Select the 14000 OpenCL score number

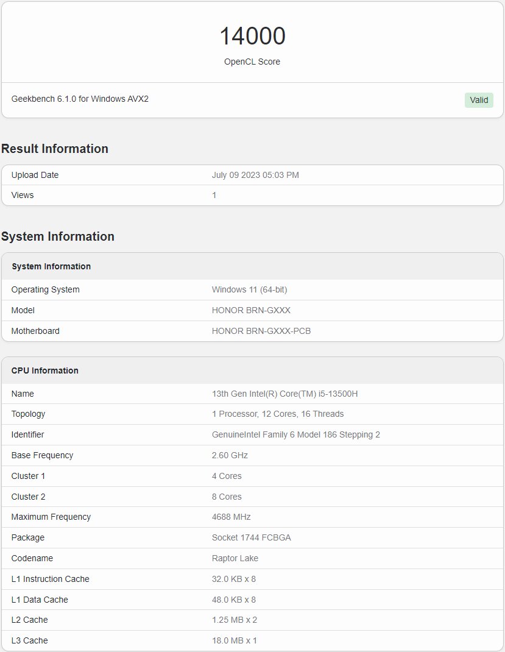[x=252, y=36]
